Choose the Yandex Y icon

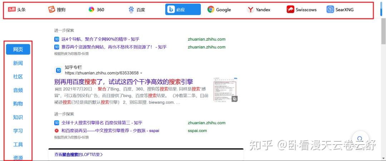tap(251, 10)
